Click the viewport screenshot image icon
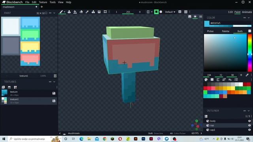The image size is (253, 142). pos(190,17)
